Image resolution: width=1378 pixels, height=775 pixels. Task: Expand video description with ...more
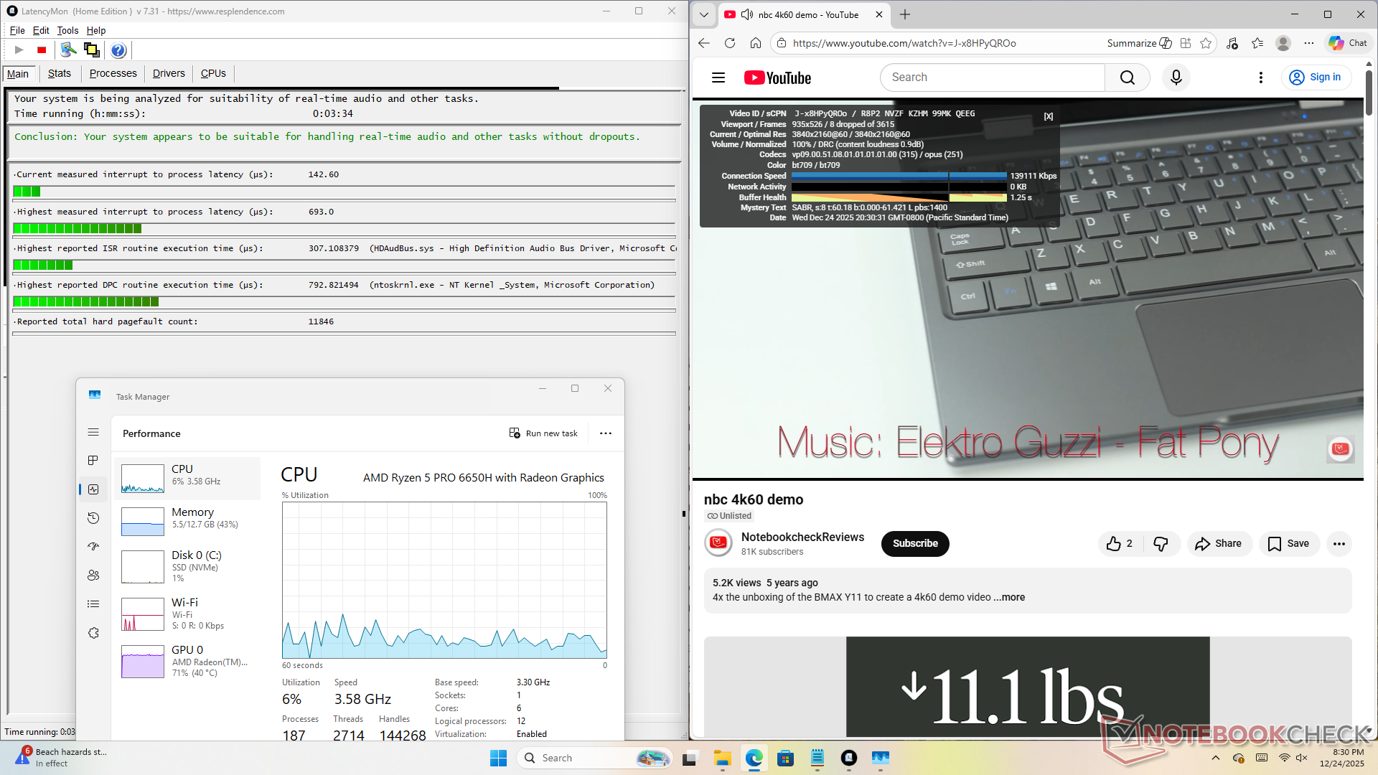[x=1010, y=597]
